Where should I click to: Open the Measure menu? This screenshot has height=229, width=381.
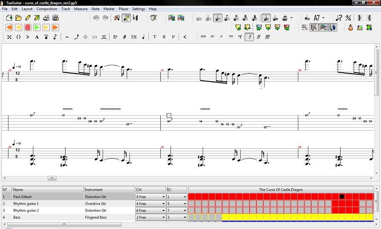point(81,9)
